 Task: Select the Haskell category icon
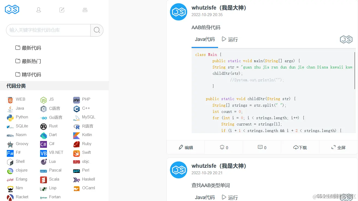(x=76, y=179)
